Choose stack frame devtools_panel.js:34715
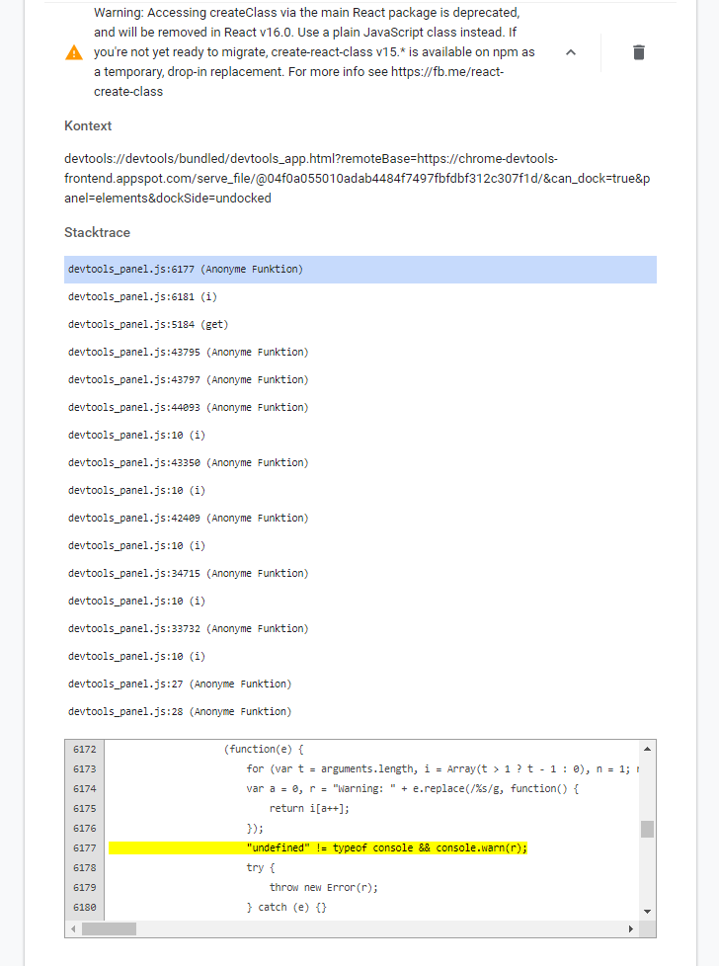This screenshot has width=719, height=966. (x=188, y=574)
